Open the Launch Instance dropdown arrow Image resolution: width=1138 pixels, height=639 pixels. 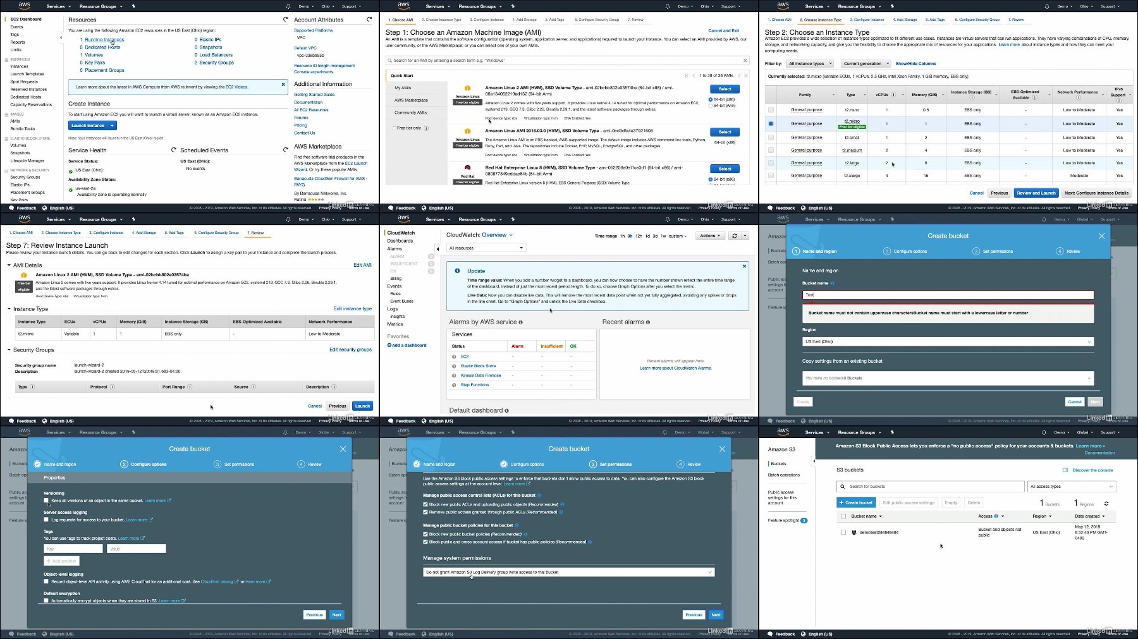112,125
